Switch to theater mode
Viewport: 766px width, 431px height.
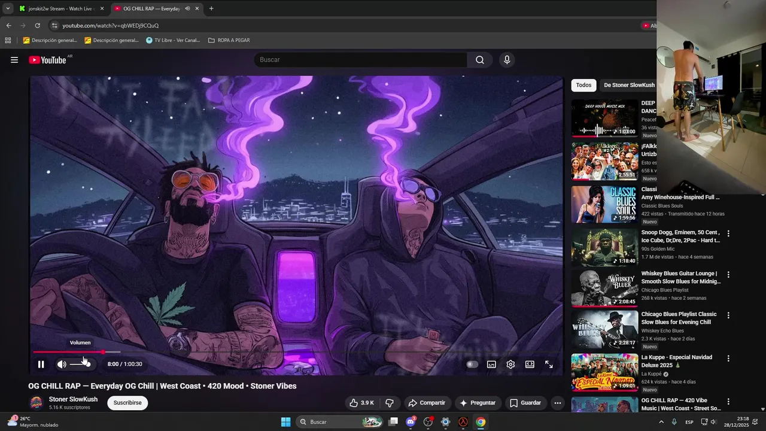click(x=530, y=364)
